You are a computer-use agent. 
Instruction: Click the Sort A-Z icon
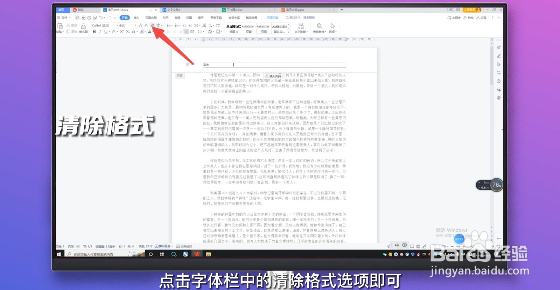(204, 25)
